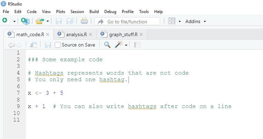Click Show in New Window icon
Viewport: 263px width, 139px height.
click(33, 45)
